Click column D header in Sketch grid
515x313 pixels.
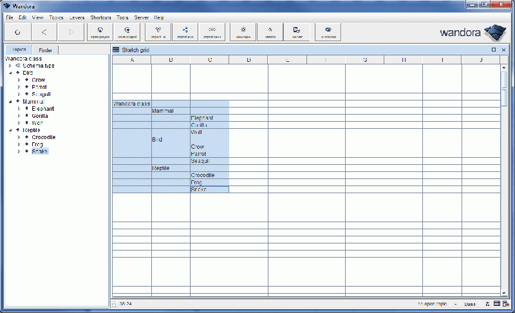click(x=248, y=60)
